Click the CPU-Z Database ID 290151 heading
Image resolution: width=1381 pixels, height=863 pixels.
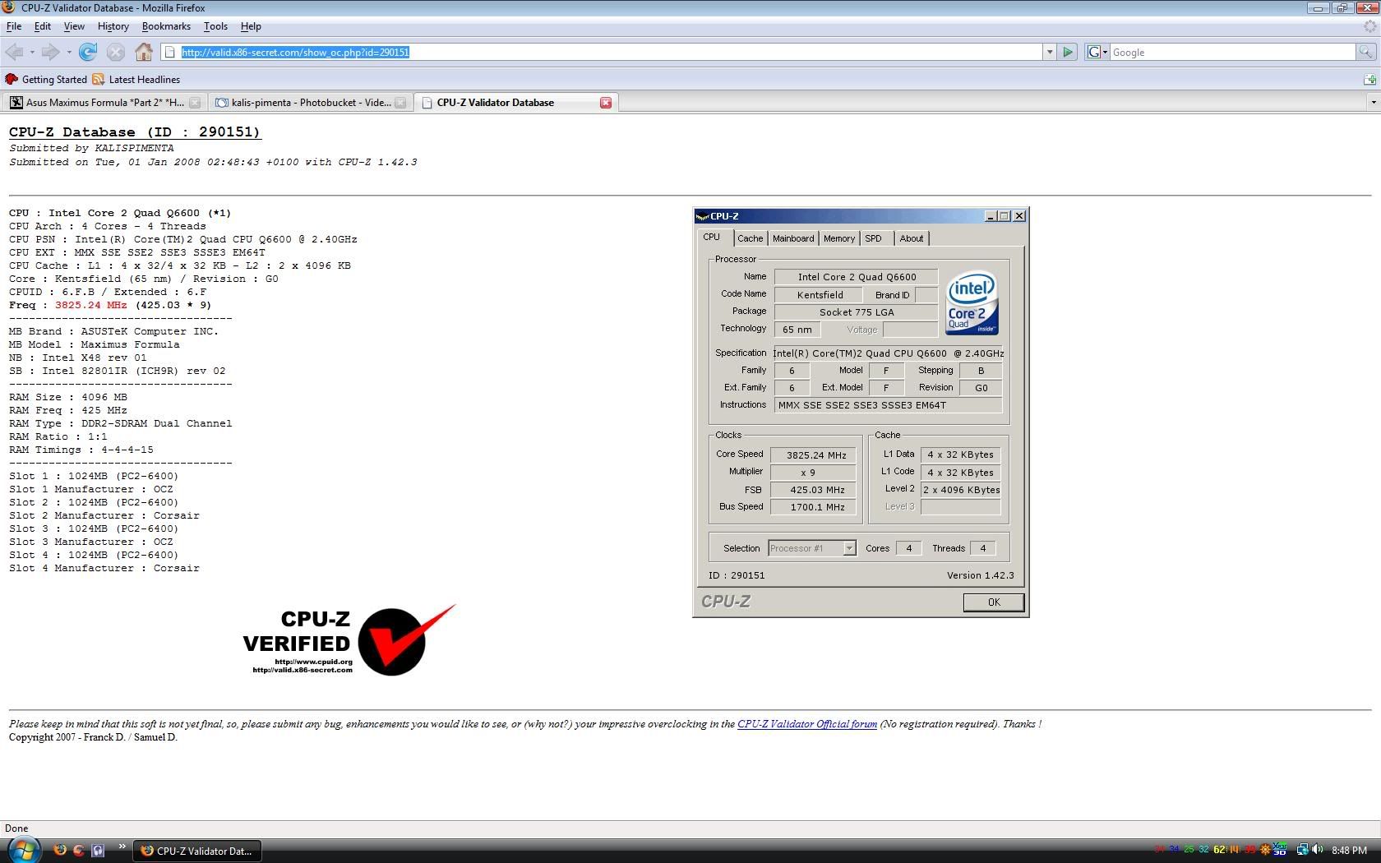tap(135, 132)
